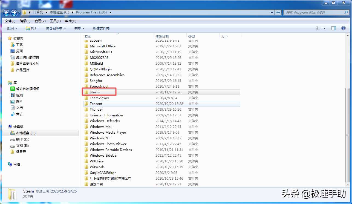Click the change view icon in toolbar
Image resolution: width=352 pixels, height=204 pixels.
point(319,28)
